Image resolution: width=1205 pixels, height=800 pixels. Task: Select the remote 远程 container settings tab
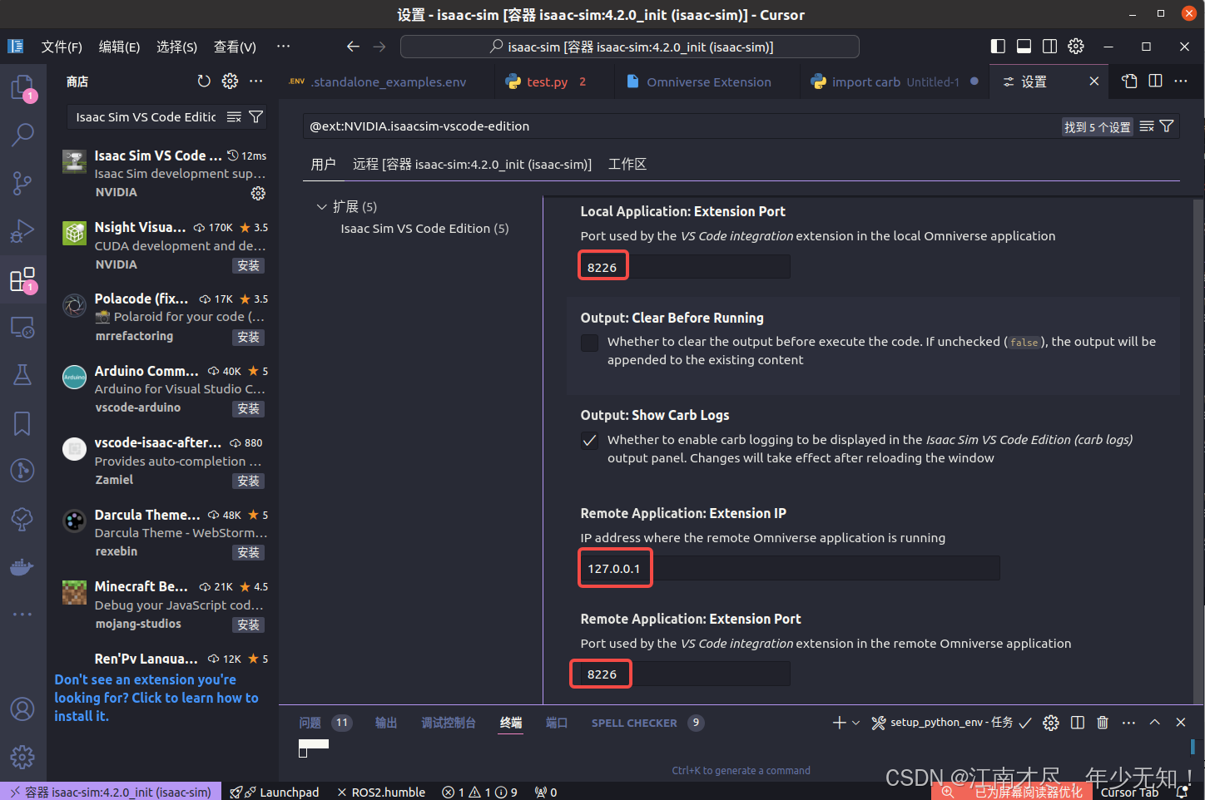pos(472,165)
